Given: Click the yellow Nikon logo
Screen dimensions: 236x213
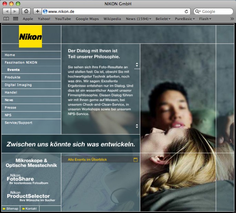Looking at the screenshot, I should pos(30,36).
